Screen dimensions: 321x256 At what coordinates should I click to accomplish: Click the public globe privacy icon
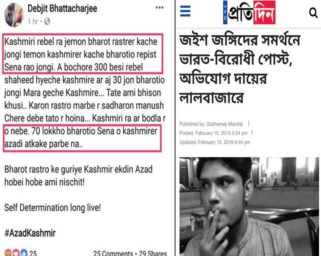tap(47, 21)
